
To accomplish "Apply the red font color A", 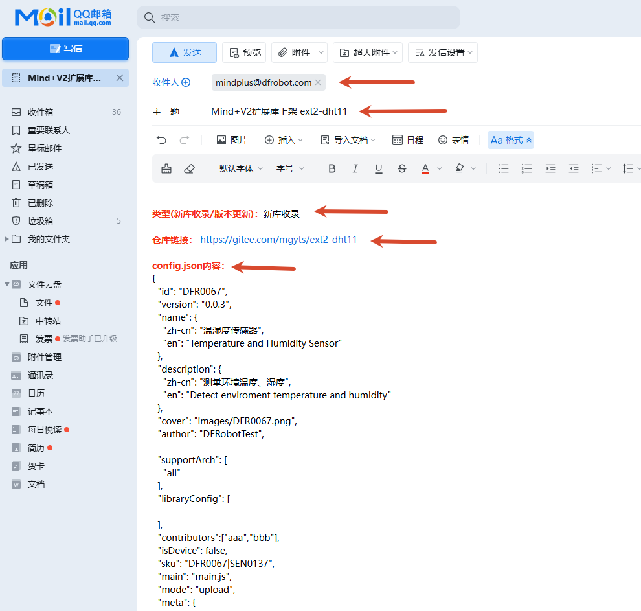I will 425,168.
